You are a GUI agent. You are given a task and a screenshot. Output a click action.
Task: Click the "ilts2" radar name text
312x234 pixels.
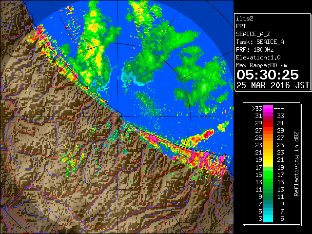pyautogui.click(x=245, y=19)
